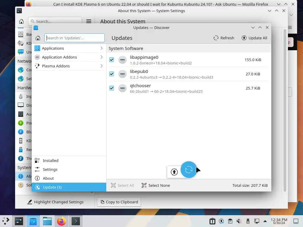Switch to Discover in taskbar
This screenshot has width=303, height=227.
pos(33,221)
